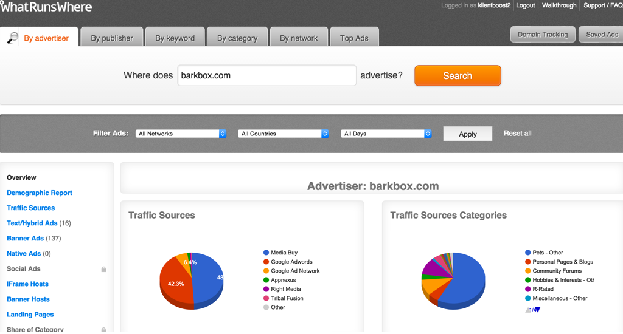
Task: Click the orange Community Forums legend dot
Action: (528, 271)
